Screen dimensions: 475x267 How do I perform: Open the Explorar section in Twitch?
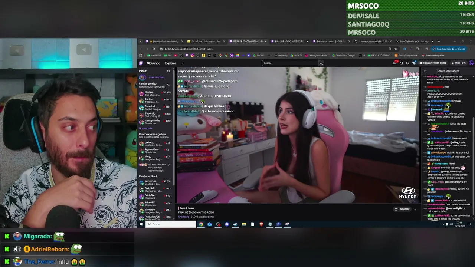170,63
